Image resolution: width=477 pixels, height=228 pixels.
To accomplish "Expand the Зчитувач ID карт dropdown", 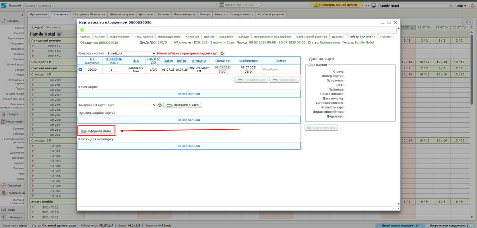I will coord(132,105).
